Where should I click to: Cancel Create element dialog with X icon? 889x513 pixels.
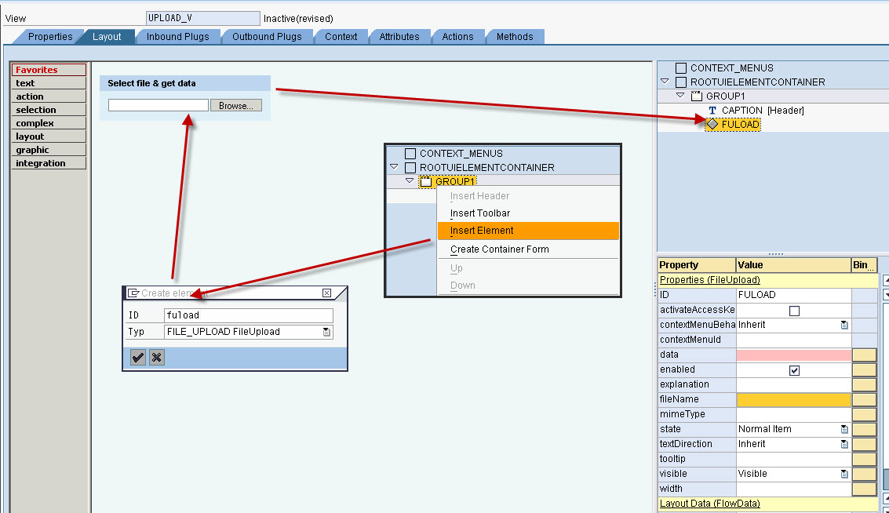pyautogui.click(x=155, y=357)
